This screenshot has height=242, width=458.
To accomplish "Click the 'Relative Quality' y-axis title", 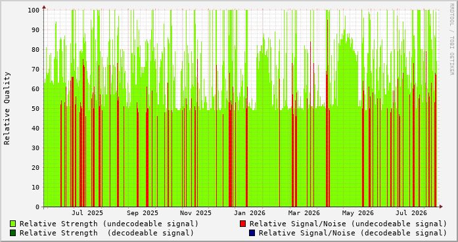I will 7,108.
